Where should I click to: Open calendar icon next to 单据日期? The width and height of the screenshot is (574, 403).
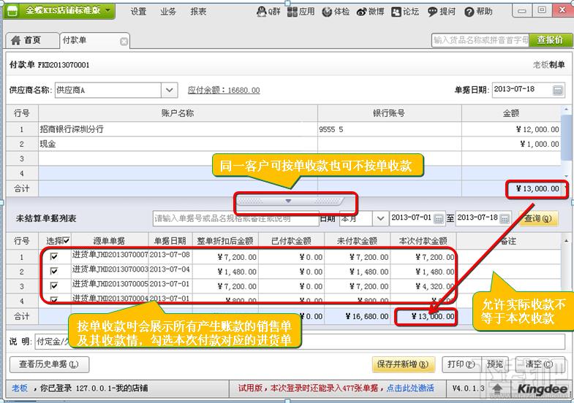click(x=557, y=90)
